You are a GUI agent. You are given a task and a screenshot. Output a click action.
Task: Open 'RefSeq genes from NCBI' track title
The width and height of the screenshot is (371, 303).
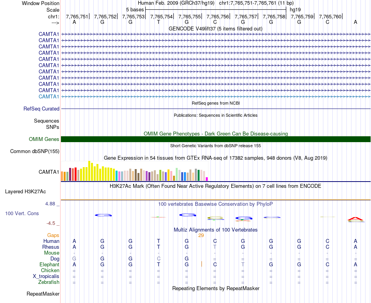click(x=216, y=103)
